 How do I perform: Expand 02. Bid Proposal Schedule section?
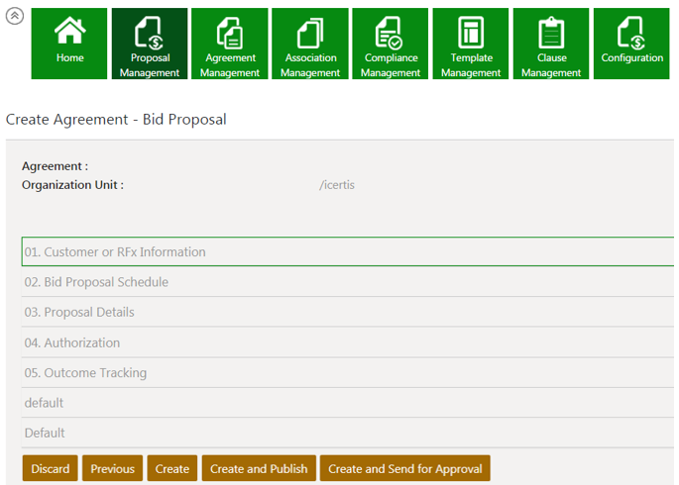[96, 282]
